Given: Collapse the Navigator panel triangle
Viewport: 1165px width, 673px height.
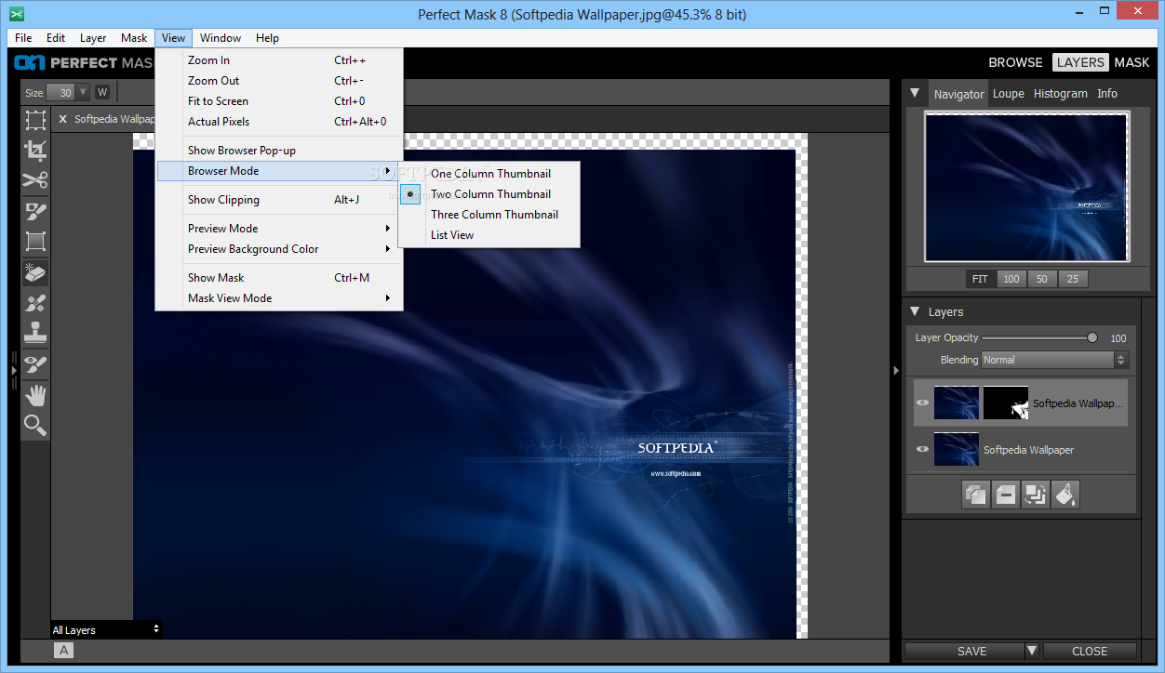Looking at the screenshot, I should tap(916, 93).
